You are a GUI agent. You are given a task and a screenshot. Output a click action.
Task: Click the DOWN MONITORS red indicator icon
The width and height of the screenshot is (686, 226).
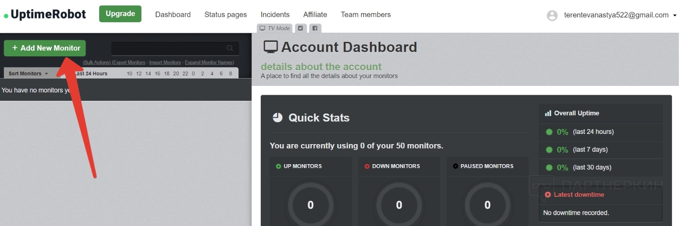pos(367,166)
